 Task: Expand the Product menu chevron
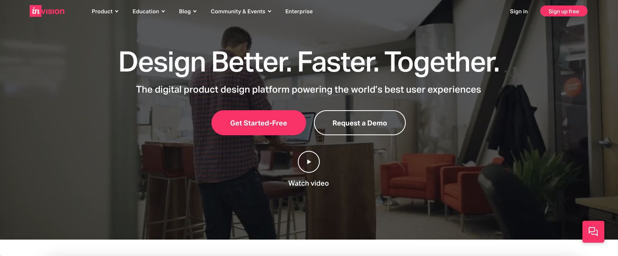coord(116,11)
